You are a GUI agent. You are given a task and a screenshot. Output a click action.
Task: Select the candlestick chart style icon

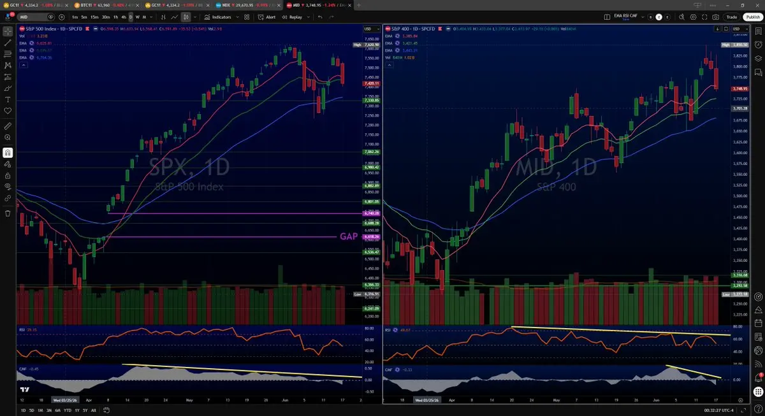point(186,17)
